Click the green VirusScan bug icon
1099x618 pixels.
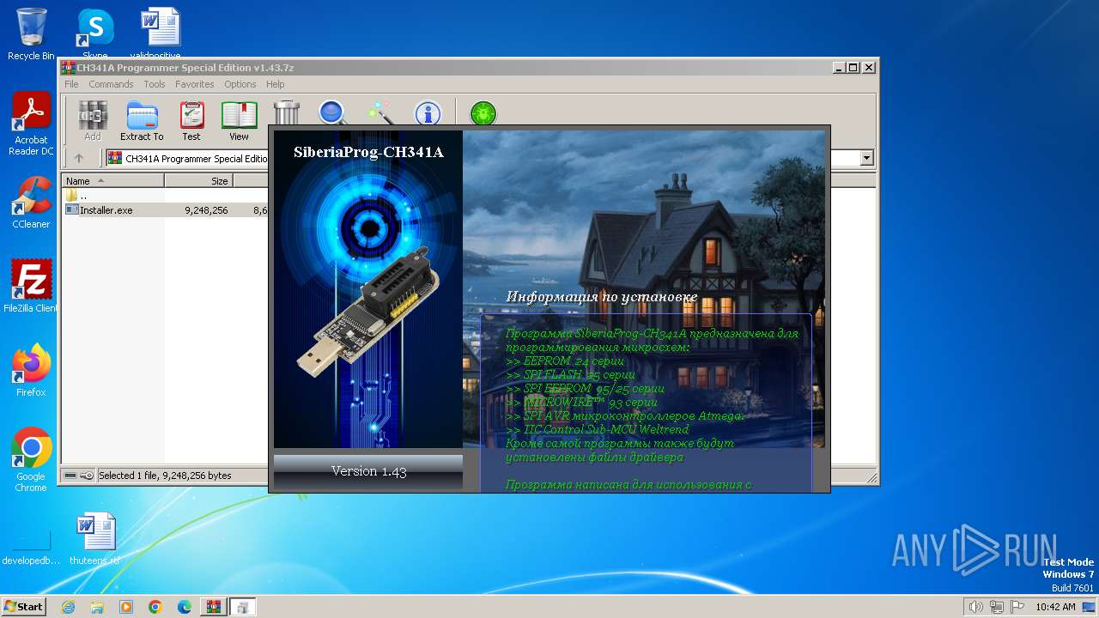click(x=483, y=113)
